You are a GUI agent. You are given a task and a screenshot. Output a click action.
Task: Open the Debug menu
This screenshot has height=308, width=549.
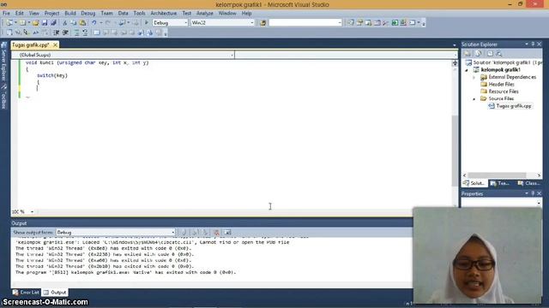[x=87, y=14]
